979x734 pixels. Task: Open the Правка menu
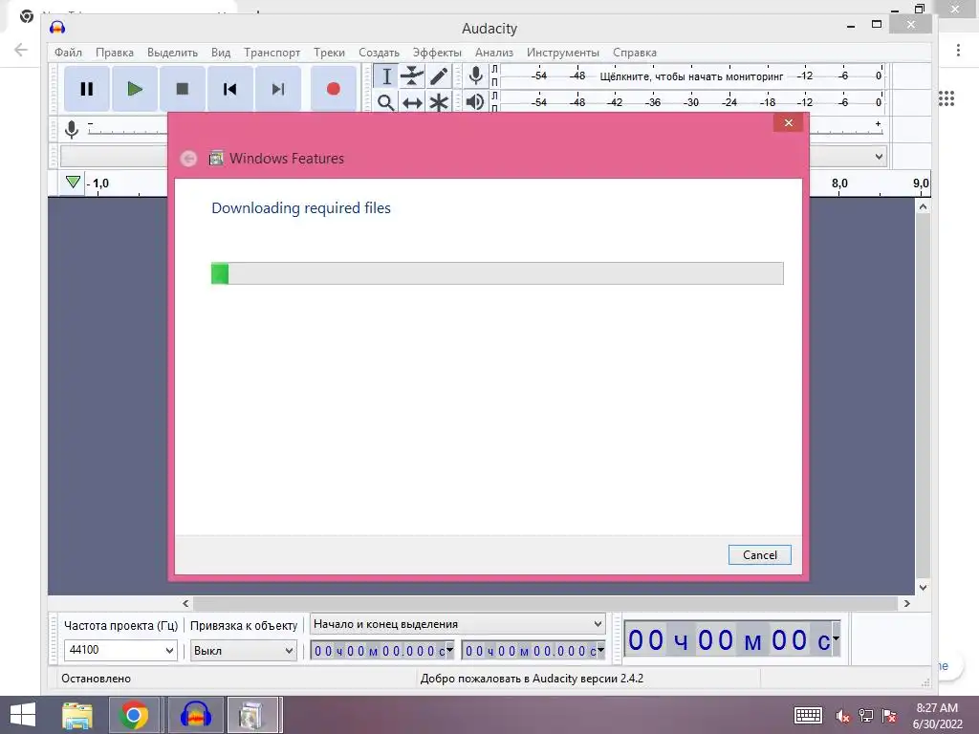click(115, 53)
